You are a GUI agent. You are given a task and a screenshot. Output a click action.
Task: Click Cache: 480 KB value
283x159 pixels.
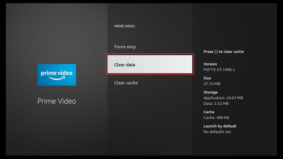[x=216, y=117]
